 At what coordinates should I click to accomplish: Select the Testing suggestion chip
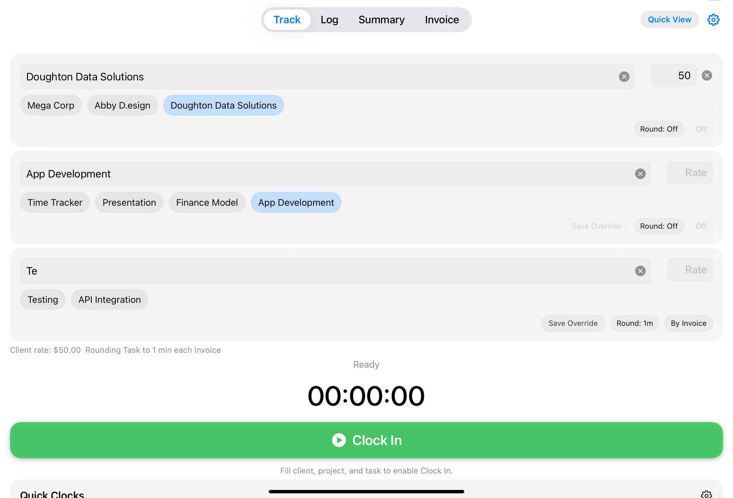coord(43,299)
